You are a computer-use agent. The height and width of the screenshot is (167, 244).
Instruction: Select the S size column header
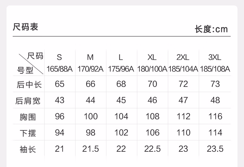pyautogui.click(x=59, y=57)
